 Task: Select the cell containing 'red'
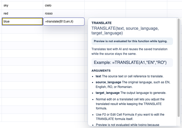point(22,13)
